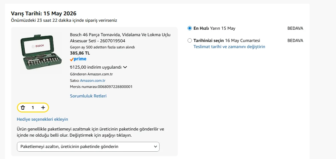
Task: Click the quantity value 1 in stepper
Action: (x=33, y=108)
